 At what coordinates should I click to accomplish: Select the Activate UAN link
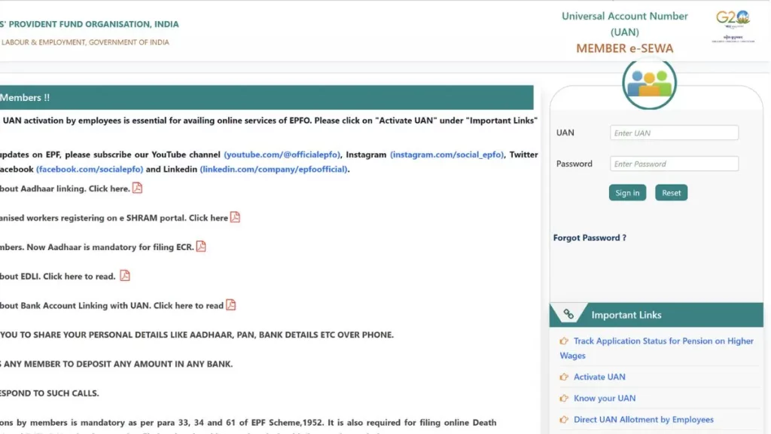[x=599, y=377]
